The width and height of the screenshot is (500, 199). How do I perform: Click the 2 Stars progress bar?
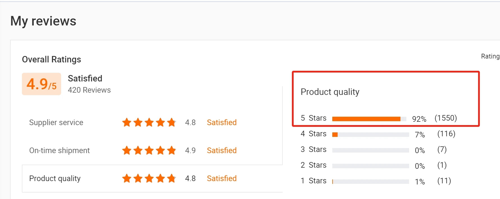pos(370,166)
